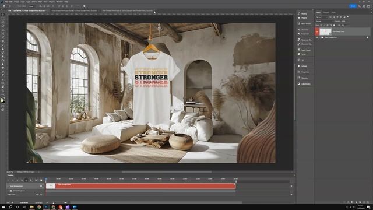Viewport: 373px width, 210px height.
Task: Open the Fill value dropdown
Action: 343,25
